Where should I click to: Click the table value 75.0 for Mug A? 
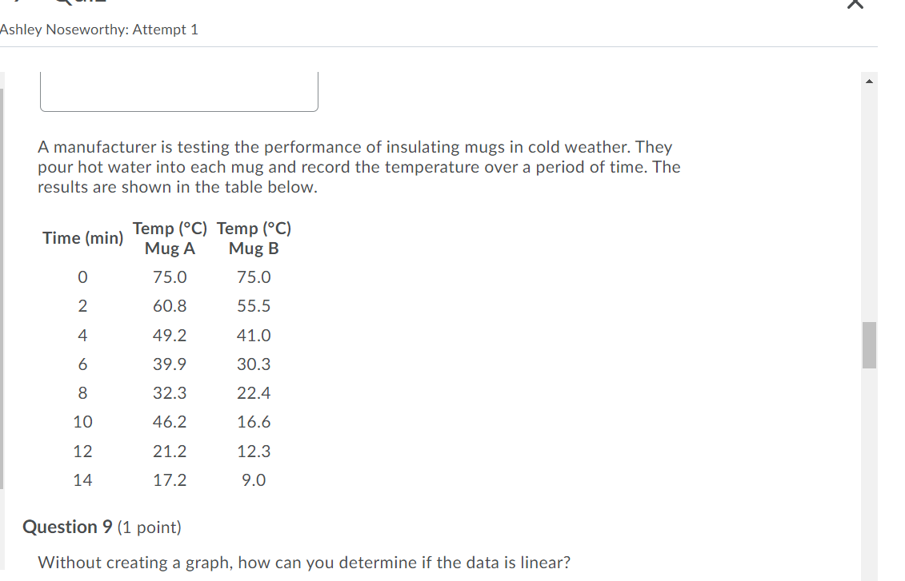(170, 277)
